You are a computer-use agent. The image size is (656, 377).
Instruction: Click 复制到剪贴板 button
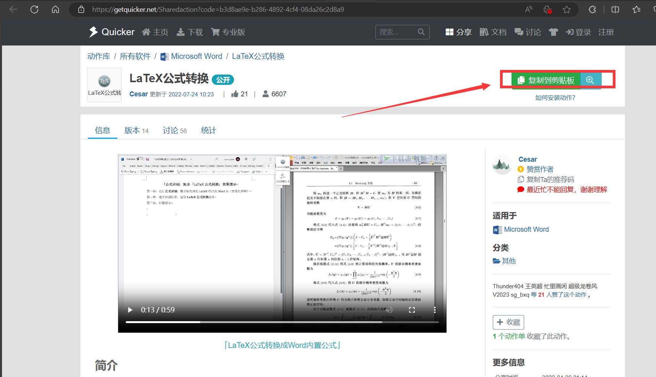point(546,80)
